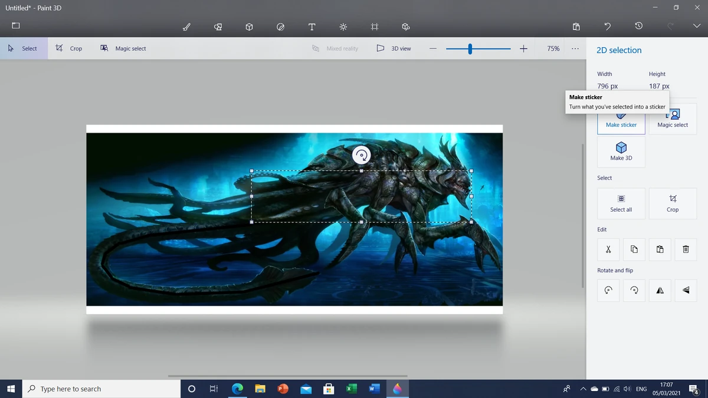
Task: Rotate selection left
Action: [608, 290]
